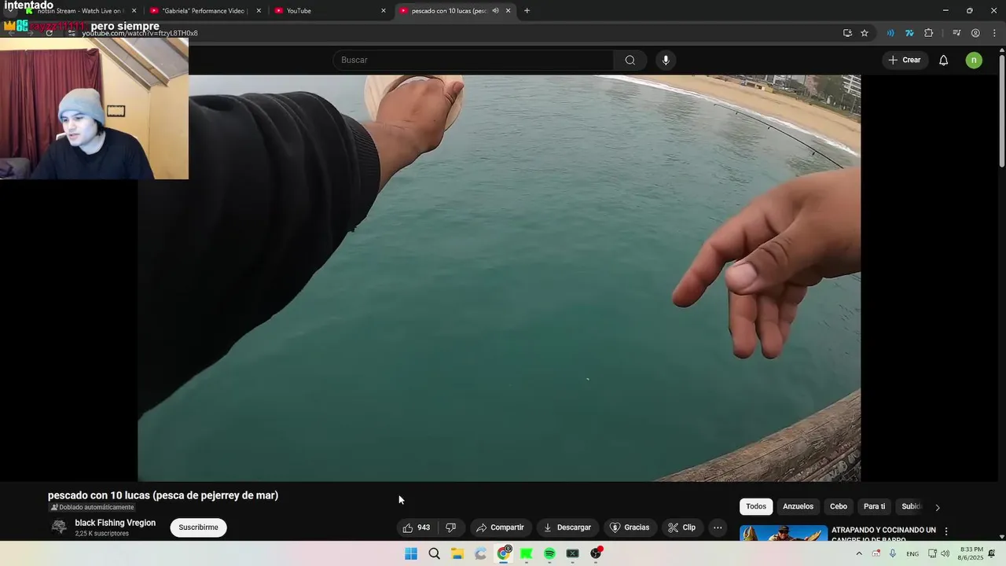Select the 'Anzuelos' filter chip

[798, 506]
